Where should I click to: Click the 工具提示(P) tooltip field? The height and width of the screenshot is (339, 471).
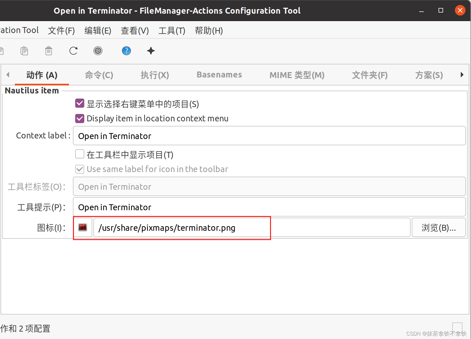click(x=269, y=207)
